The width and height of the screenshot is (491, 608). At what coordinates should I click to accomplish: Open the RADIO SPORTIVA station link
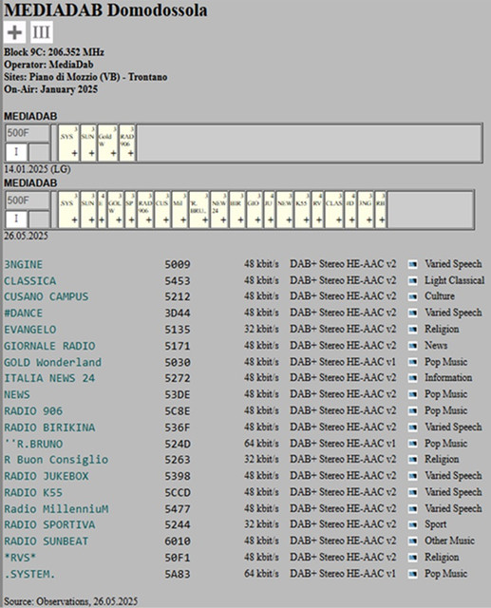tap(49, 524)
